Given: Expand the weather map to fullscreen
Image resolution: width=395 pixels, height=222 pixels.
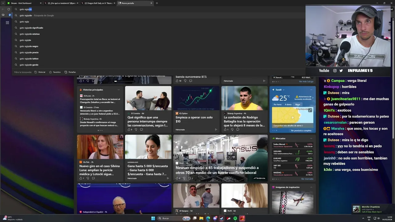Looking at the screenshot, I should click(310, 110).
